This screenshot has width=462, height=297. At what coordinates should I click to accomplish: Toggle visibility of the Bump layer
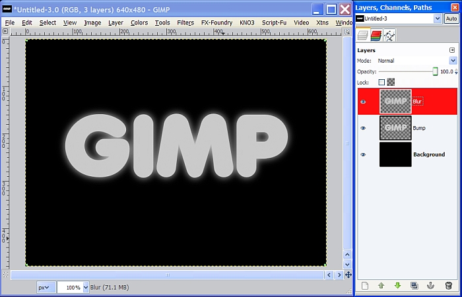[363, 128]
